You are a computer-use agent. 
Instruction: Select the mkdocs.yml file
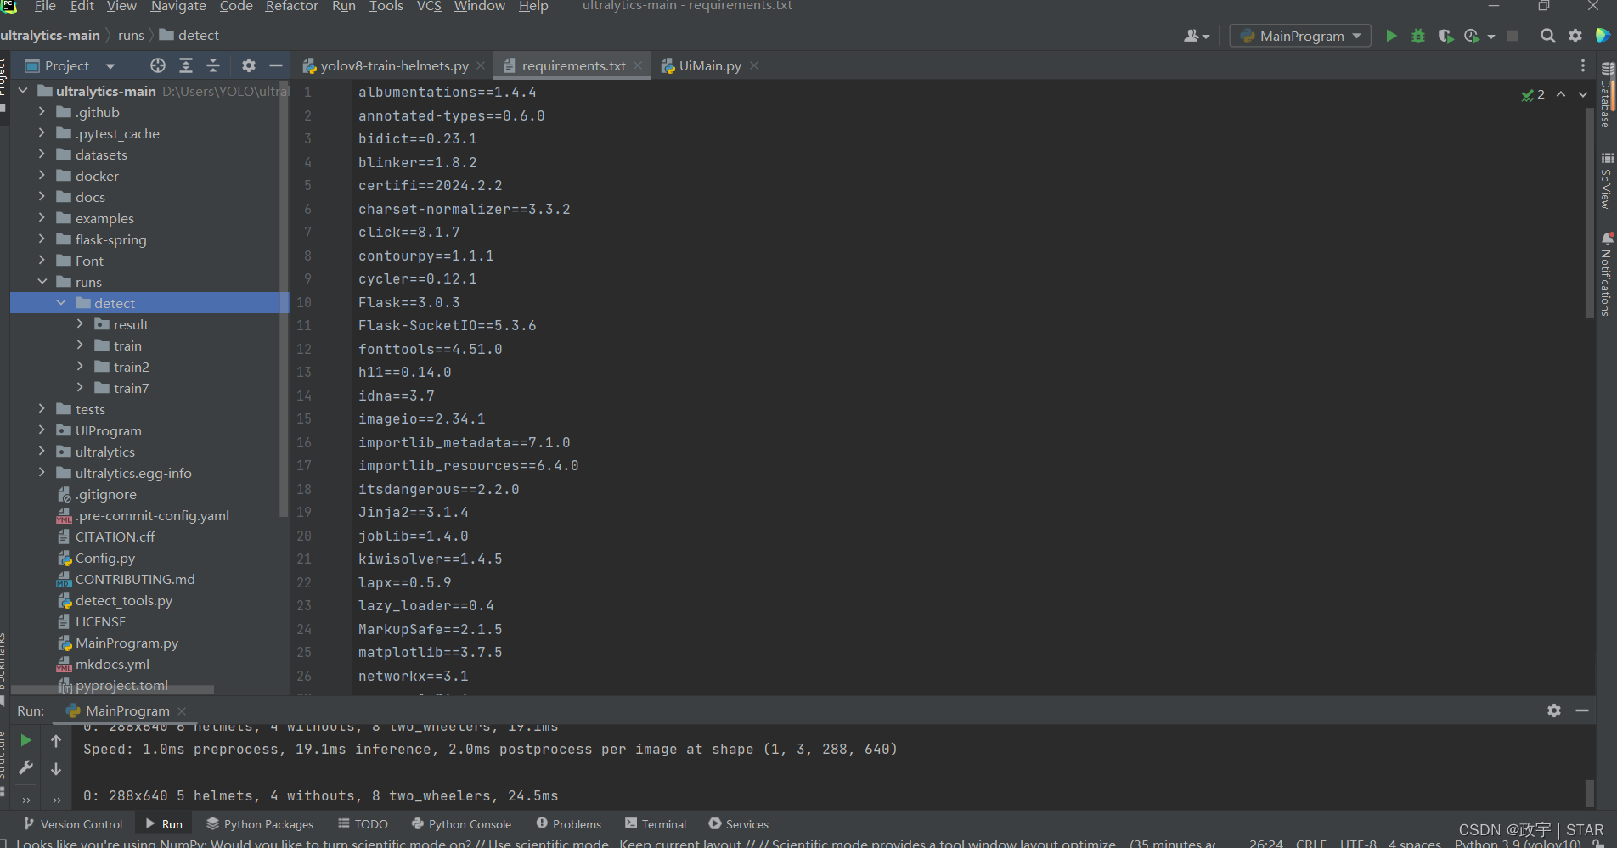112,665
